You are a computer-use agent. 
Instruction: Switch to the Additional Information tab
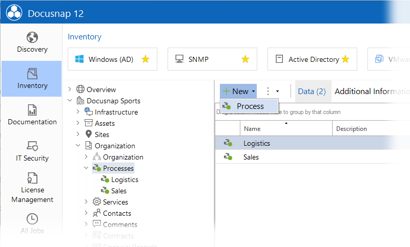coord(372,92)
